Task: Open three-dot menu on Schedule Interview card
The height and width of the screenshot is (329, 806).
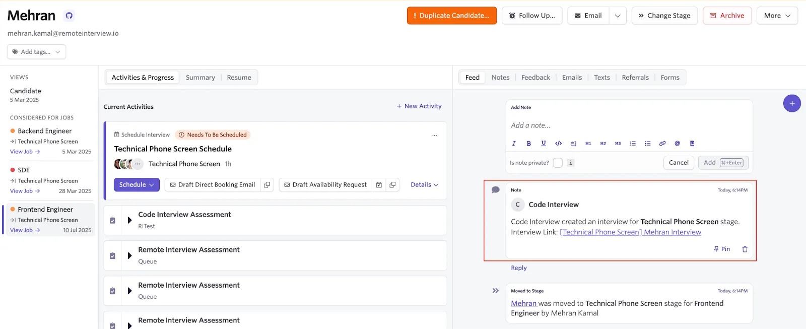Action: point(435,135)
